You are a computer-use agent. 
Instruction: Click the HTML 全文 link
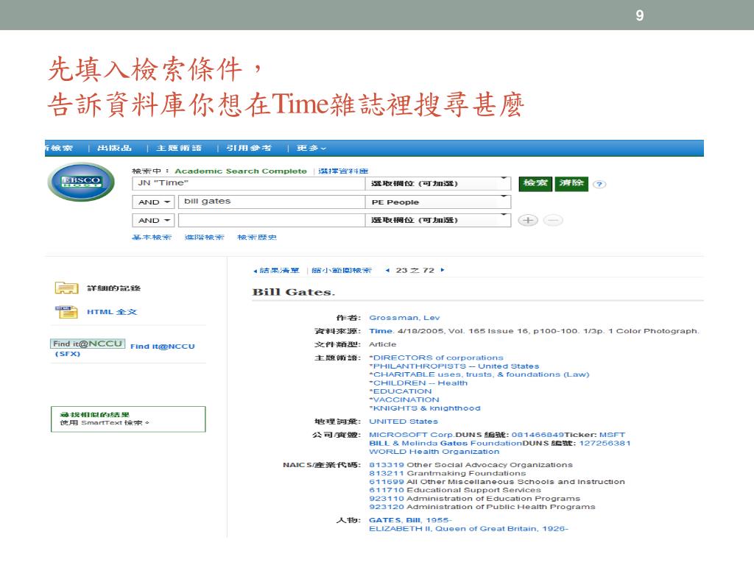(112, 312)
